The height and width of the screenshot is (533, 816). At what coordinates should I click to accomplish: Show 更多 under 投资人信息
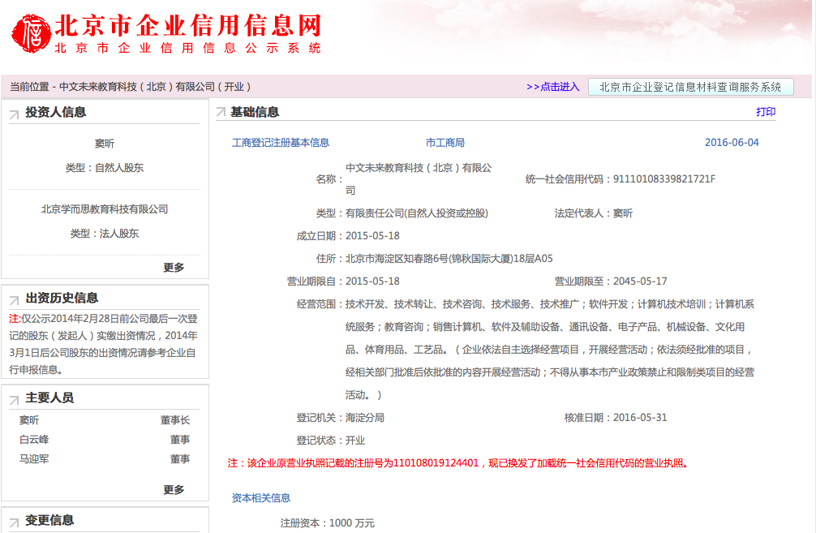(x=174, y=267)
